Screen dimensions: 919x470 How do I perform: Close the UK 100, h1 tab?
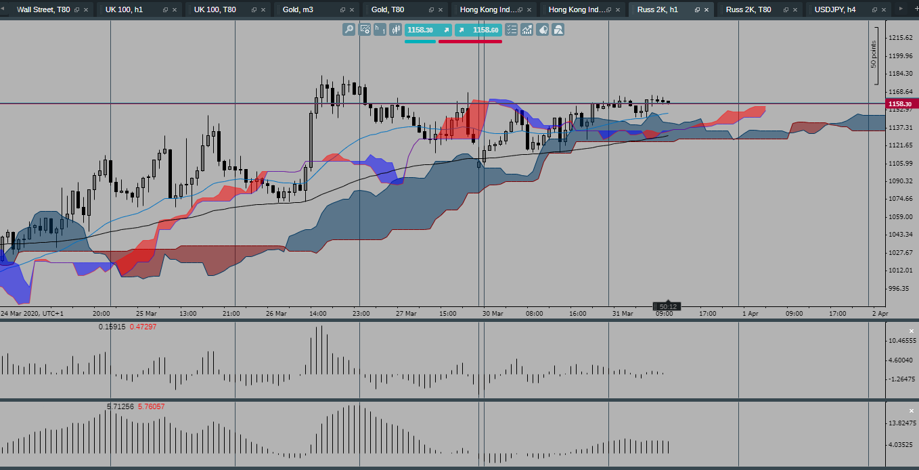(175, 10)
